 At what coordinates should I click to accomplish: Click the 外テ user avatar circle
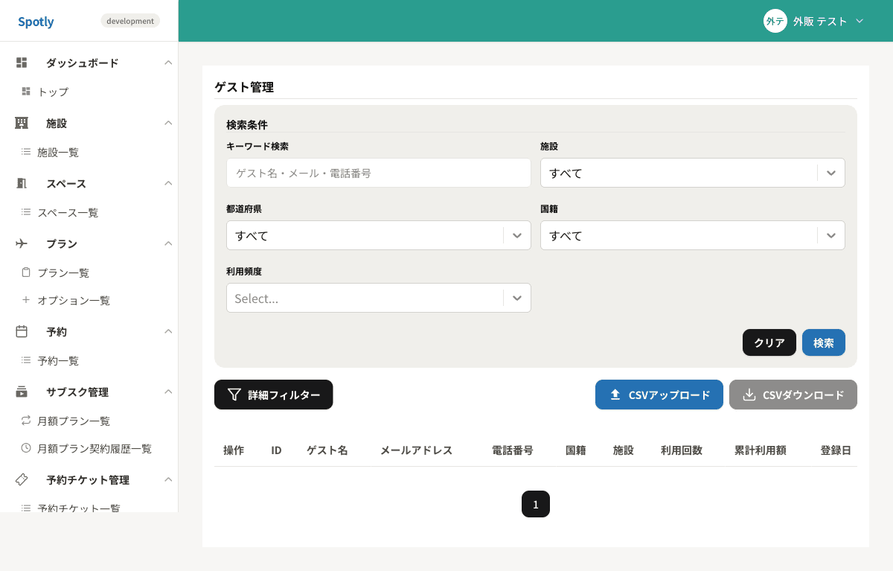point(775,21)
